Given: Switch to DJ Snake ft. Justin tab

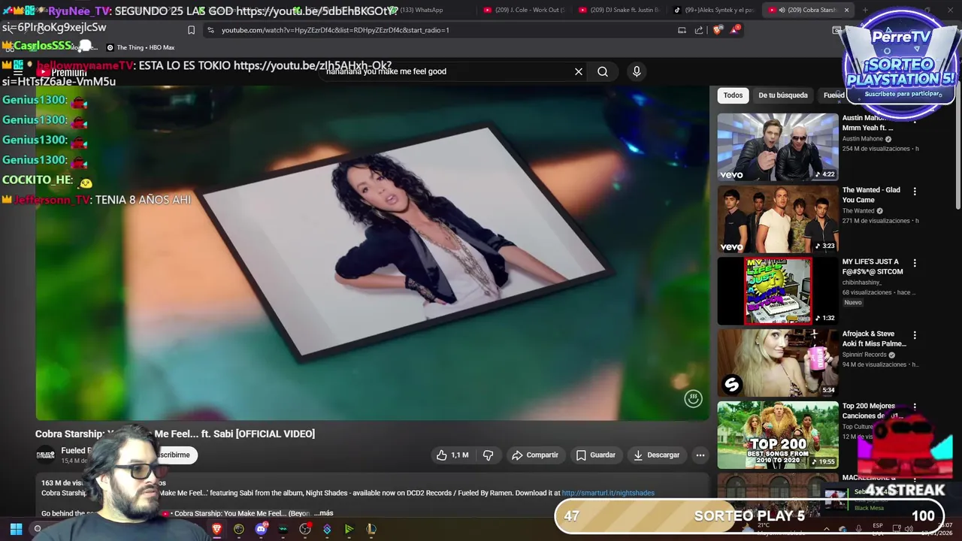Looking at the screenshot, I should coord(619,10).
